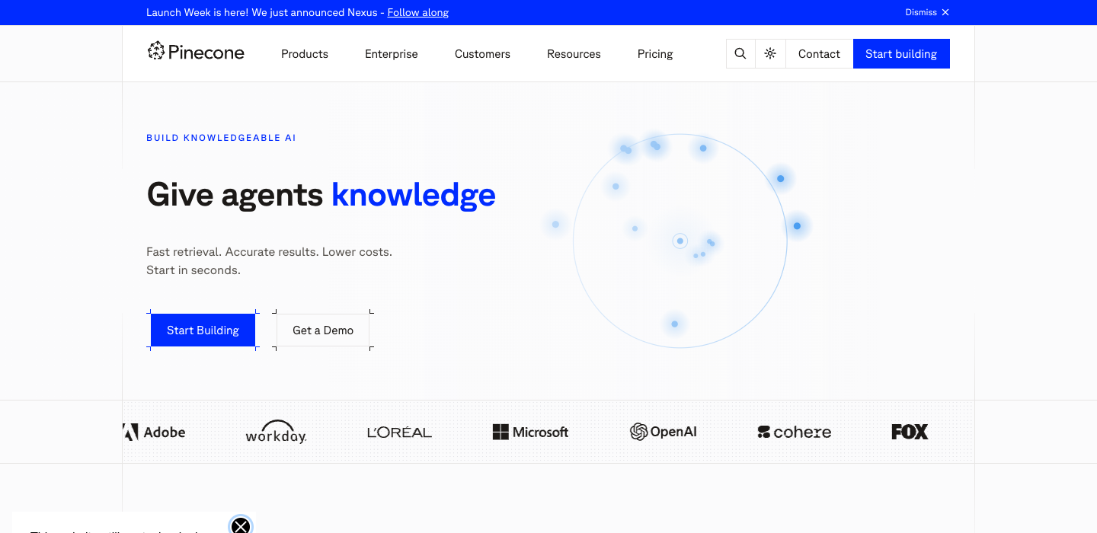The image size is (1097, 533).
Task: Open the Resources menu
Action: pos(574,54)
